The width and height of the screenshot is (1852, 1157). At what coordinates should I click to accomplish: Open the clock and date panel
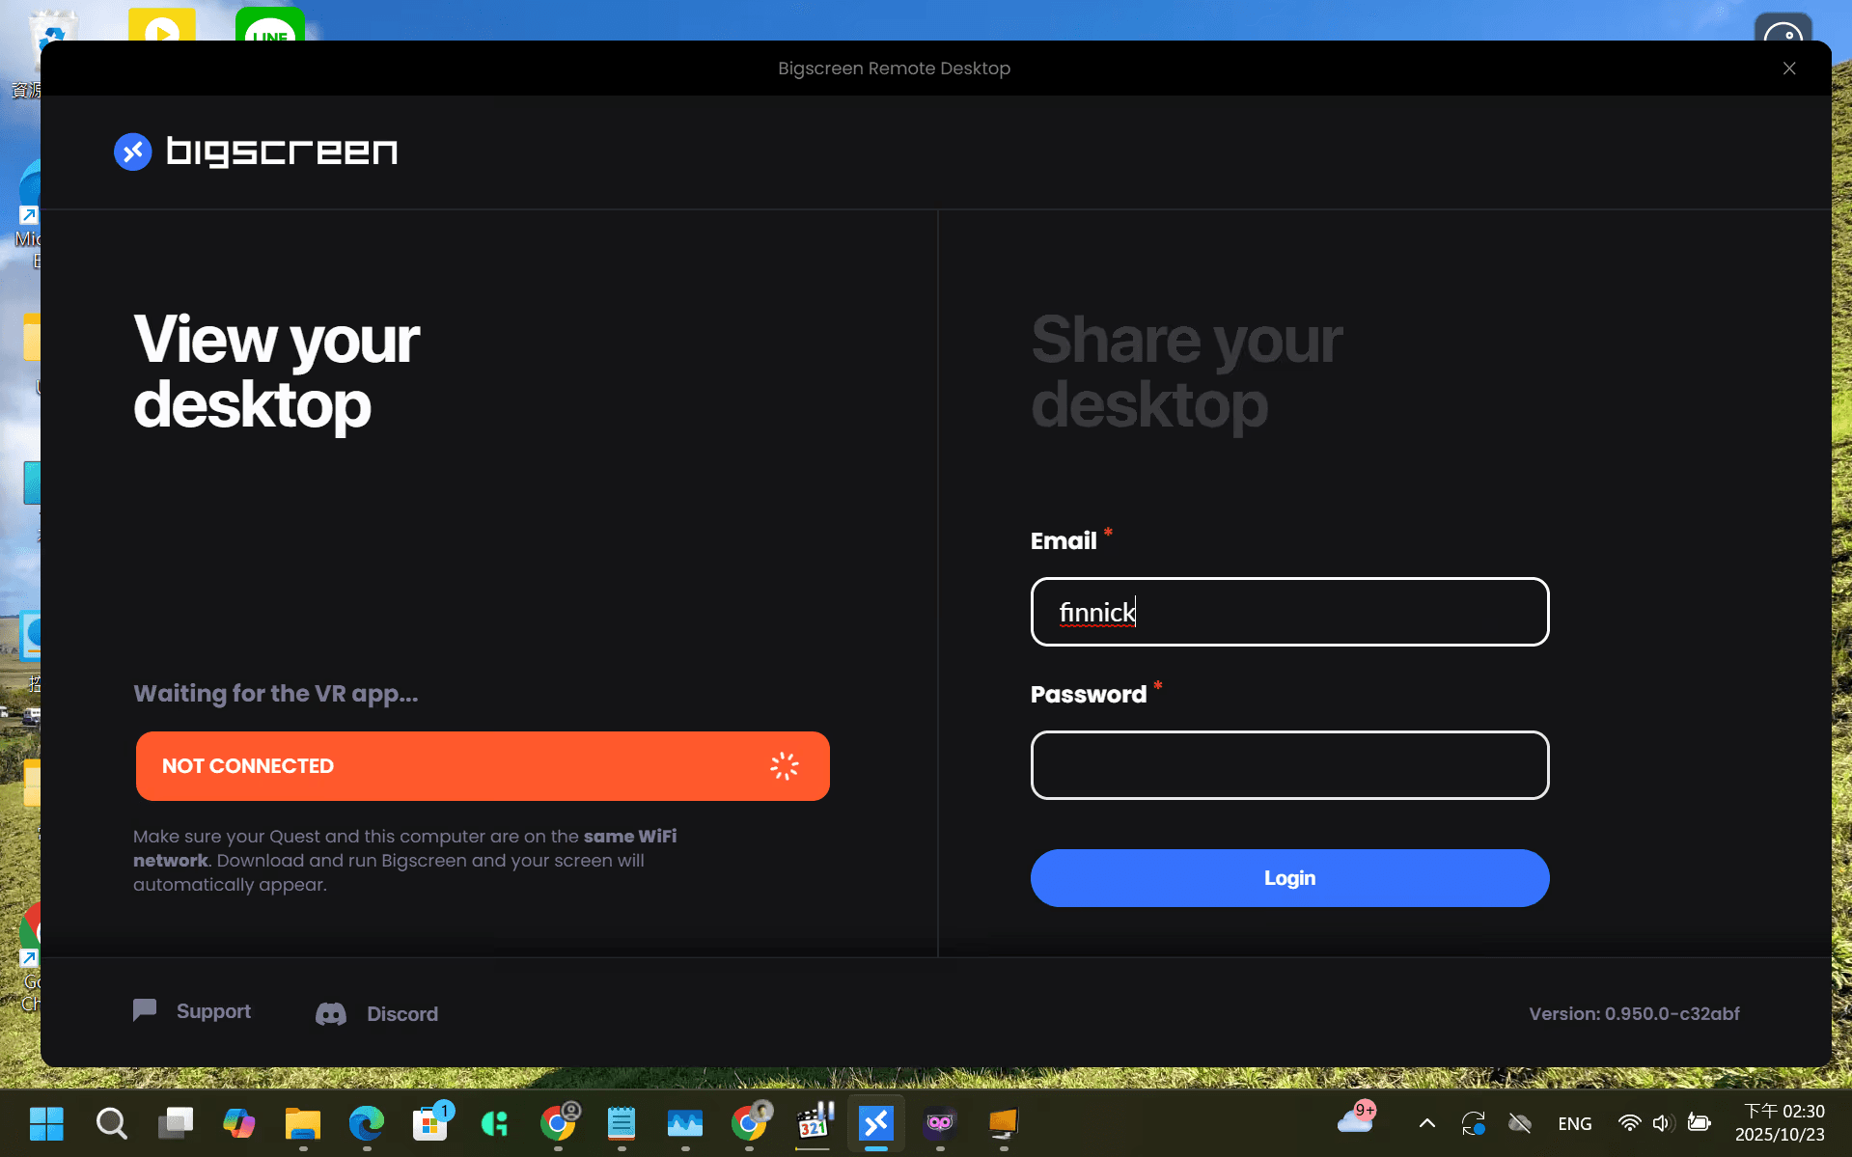[x=1782, y=1123]
